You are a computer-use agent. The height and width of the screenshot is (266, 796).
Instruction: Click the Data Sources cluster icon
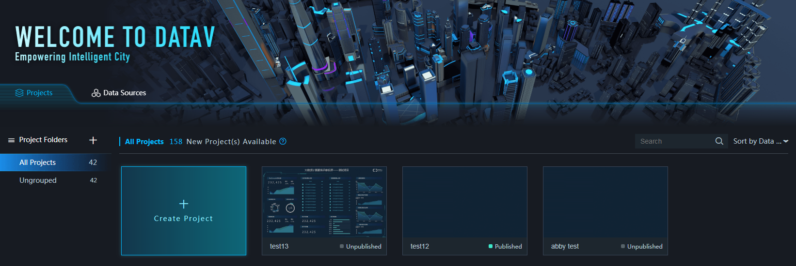[x=96, y=93]
